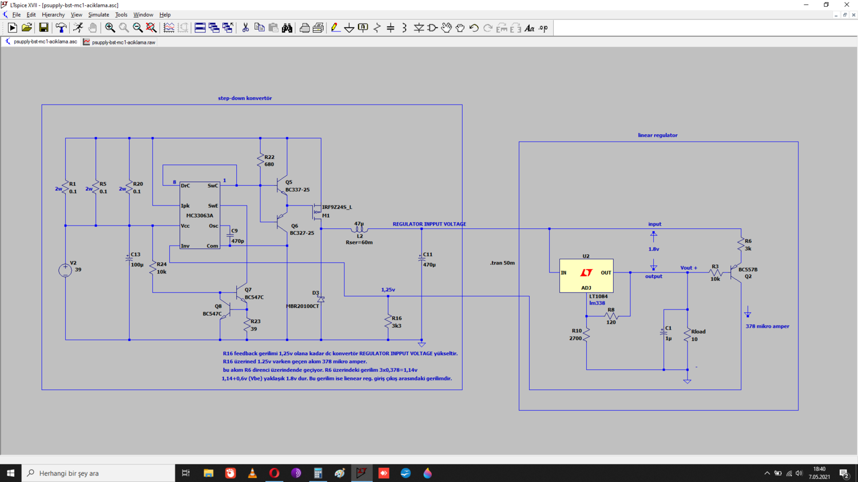Click the '.tran 50m' directive text

502,263
